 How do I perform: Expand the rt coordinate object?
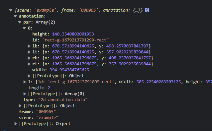[29, 64]
